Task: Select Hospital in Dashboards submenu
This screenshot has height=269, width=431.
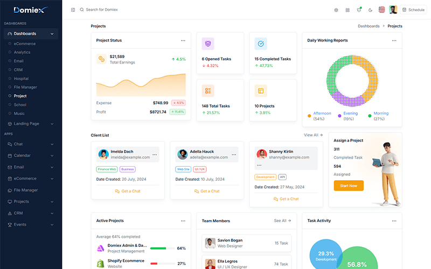Action: point(21,79)
